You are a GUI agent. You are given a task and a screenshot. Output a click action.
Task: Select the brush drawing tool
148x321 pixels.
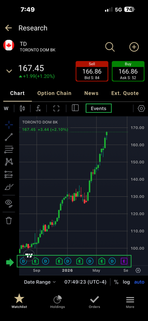point(9,187)
